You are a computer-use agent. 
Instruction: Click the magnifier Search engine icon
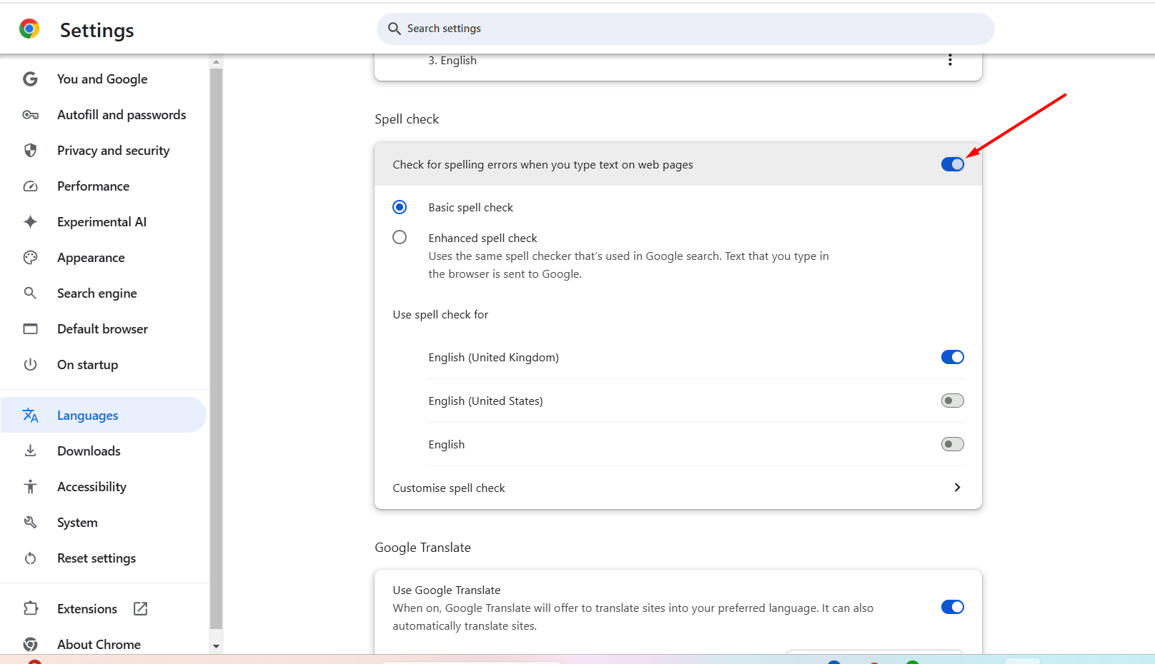click(30, 293)
